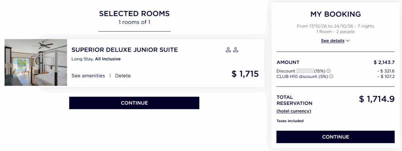
Task: Click the Junior Suite room photo
Action: point(36,63)
